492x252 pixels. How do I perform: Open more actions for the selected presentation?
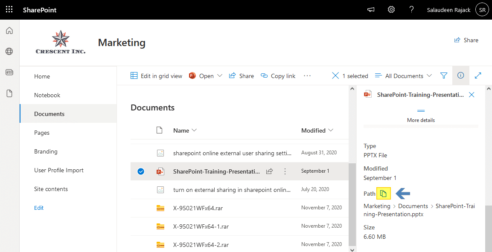pyautogui.click(x=285, y=171)
